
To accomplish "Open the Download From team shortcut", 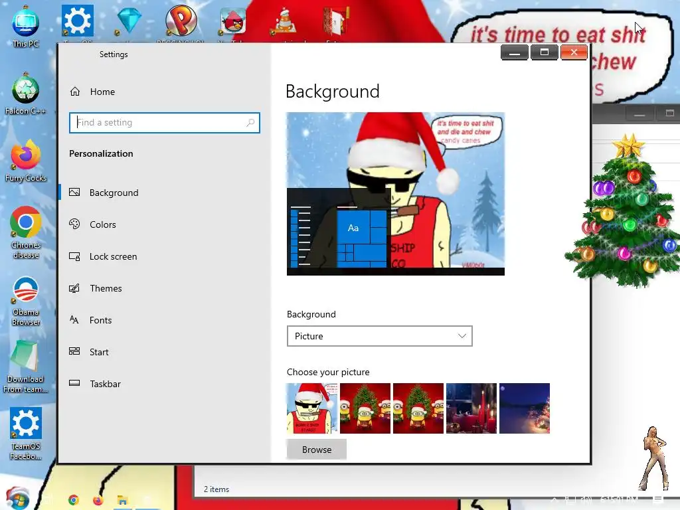I will click(26, 367).
